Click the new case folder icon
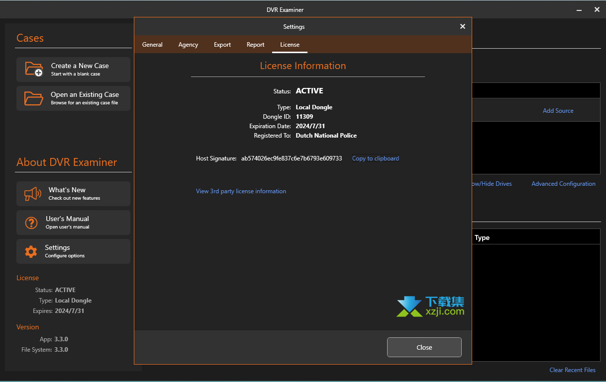Screen dimensions: 606x382 point(34,69)
